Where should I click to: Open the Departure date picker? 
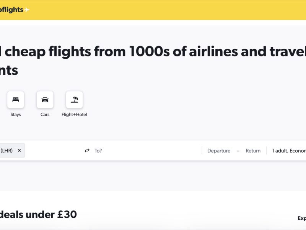[219, 151]
